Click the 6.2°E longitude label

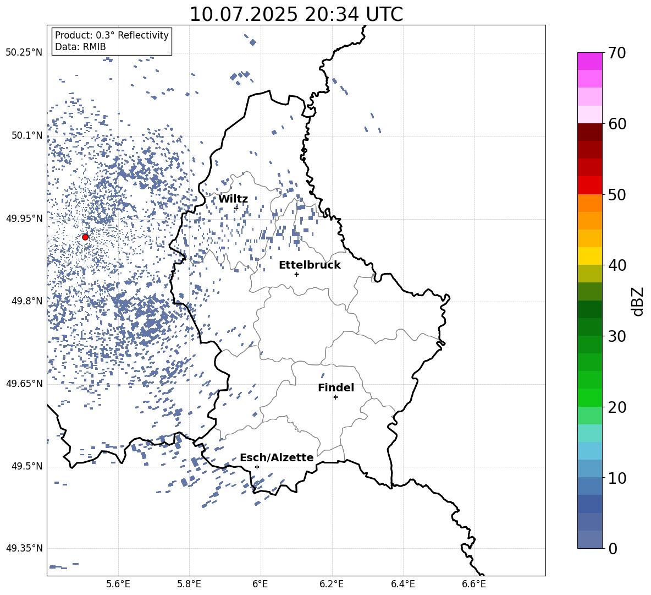pos(332,584)
